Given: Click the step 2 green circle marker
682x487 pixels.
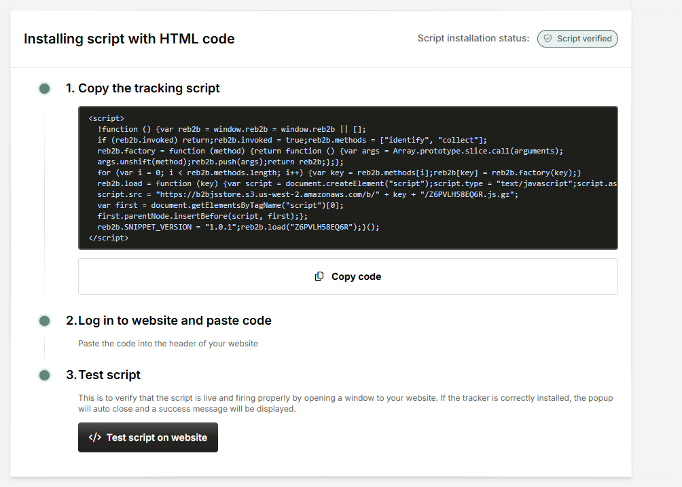Looking at the screenshot, I should 44,321.
